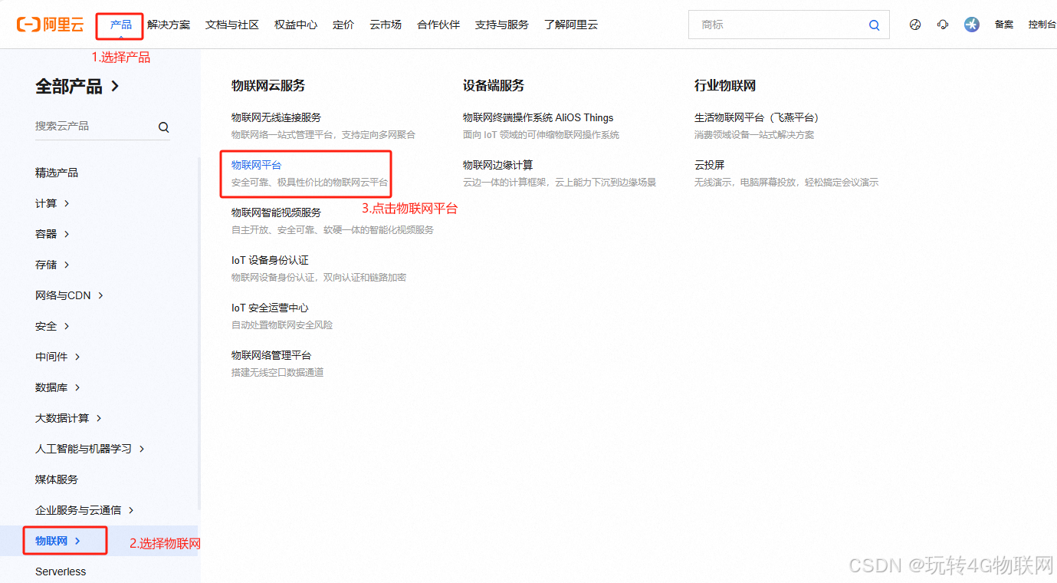
Task: Select Serverless in sidebar
Action: (x=61, y=571)
